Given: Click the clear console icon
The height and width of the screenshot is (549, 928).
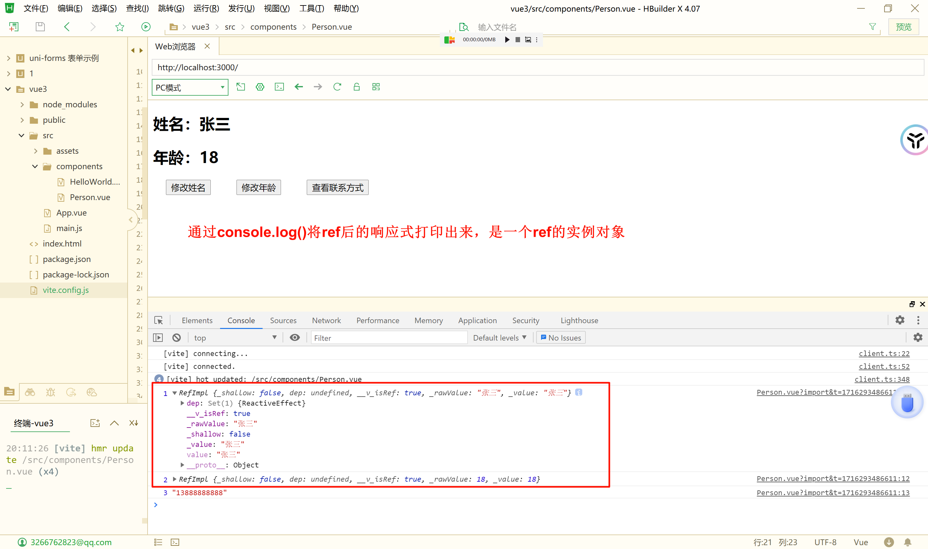Looking at the screenshot, I should 177,337.
